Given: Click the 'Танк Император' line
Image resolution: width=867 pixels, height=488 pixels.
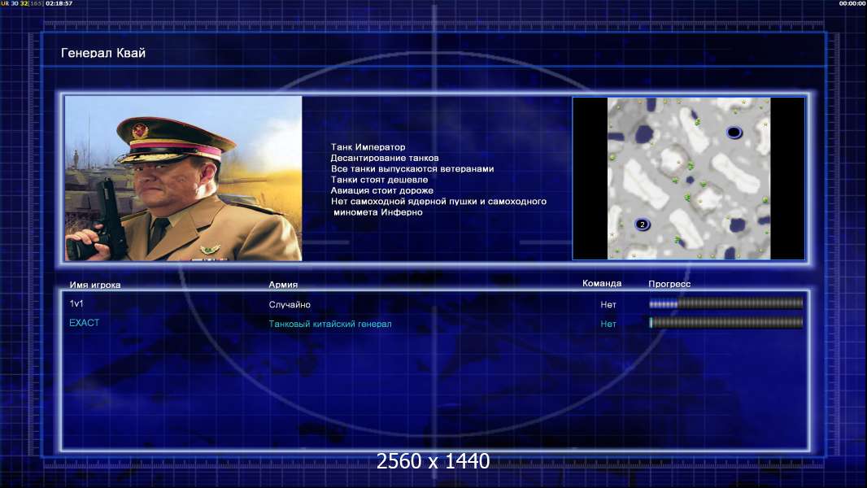Looking at the screenshot, I should click(368, 147).
